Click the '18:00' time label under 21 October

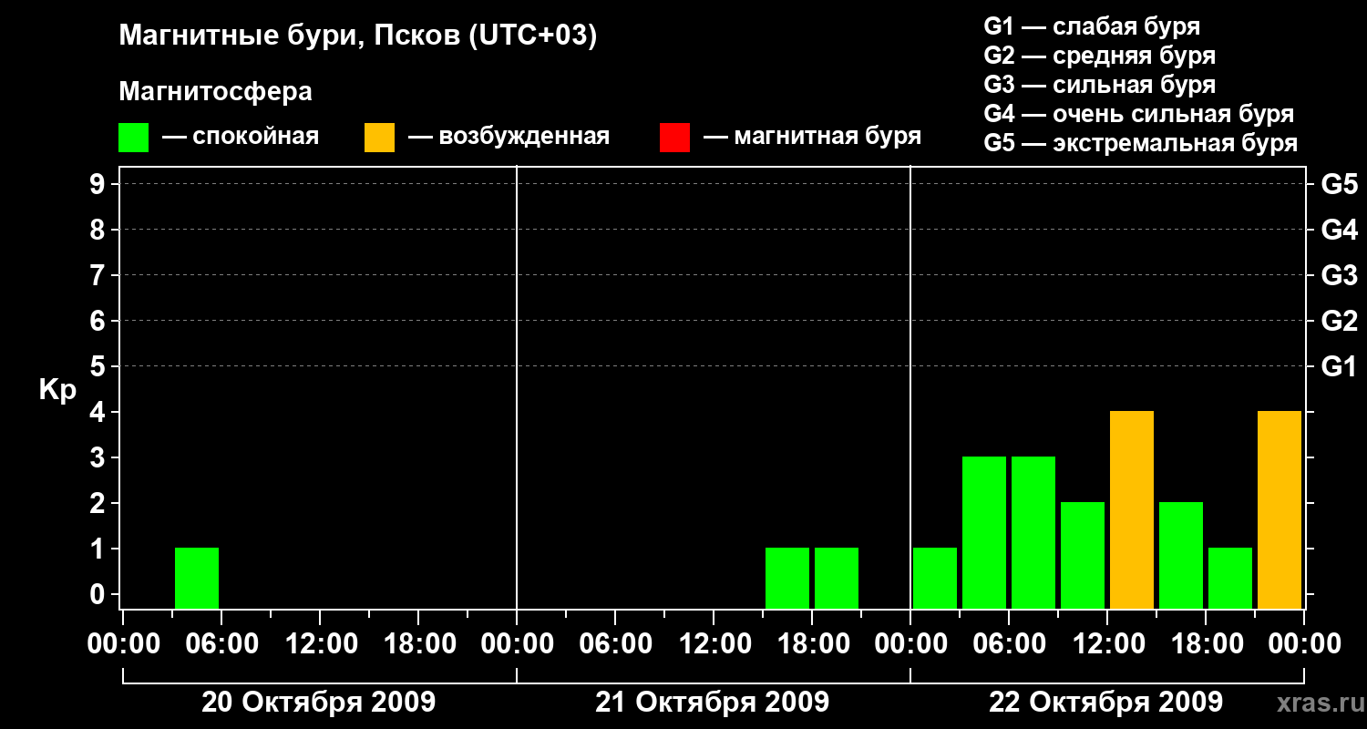click(x=812, y=643)
